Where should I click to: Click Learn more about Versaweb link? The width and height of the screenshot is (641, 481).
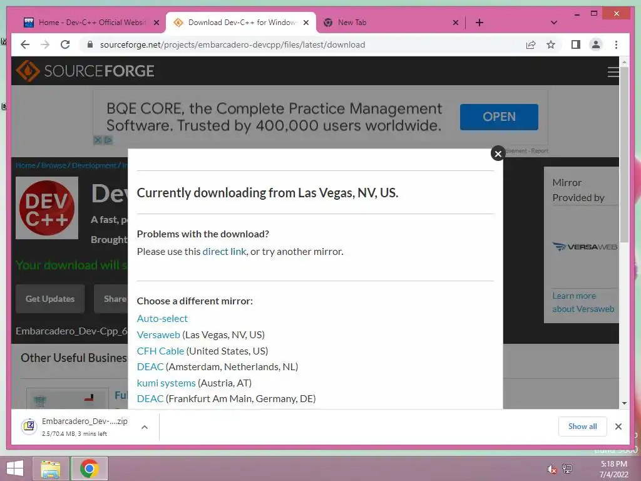[583, 303]
